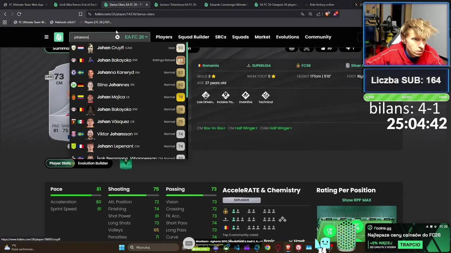Open the Players menu
This screenshot has width=451, height=253.
164,37
